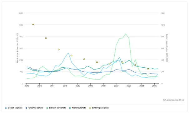Image resolution: width=189 pixels, height=114 pixels.
Task: Click the x-axis label 2019
Action: point(78,86)
